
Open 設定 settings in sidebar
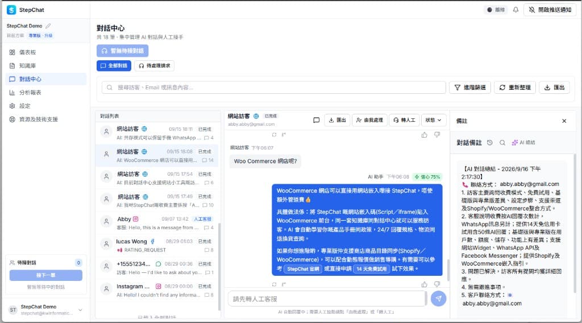[47, 106]
